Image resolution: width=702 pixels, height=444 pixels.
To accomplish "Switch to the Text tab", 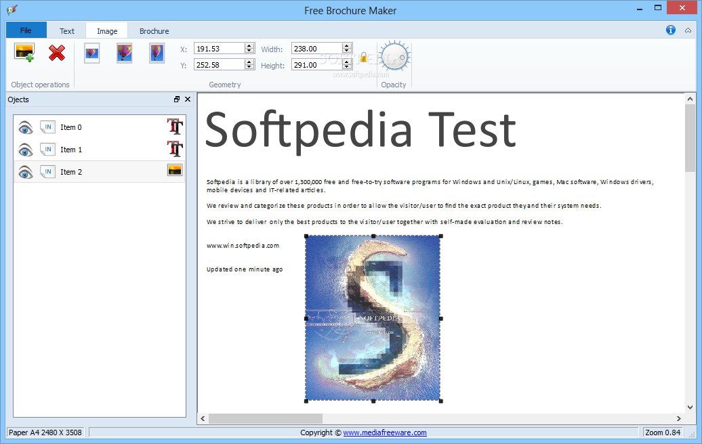I will (66, 31).
